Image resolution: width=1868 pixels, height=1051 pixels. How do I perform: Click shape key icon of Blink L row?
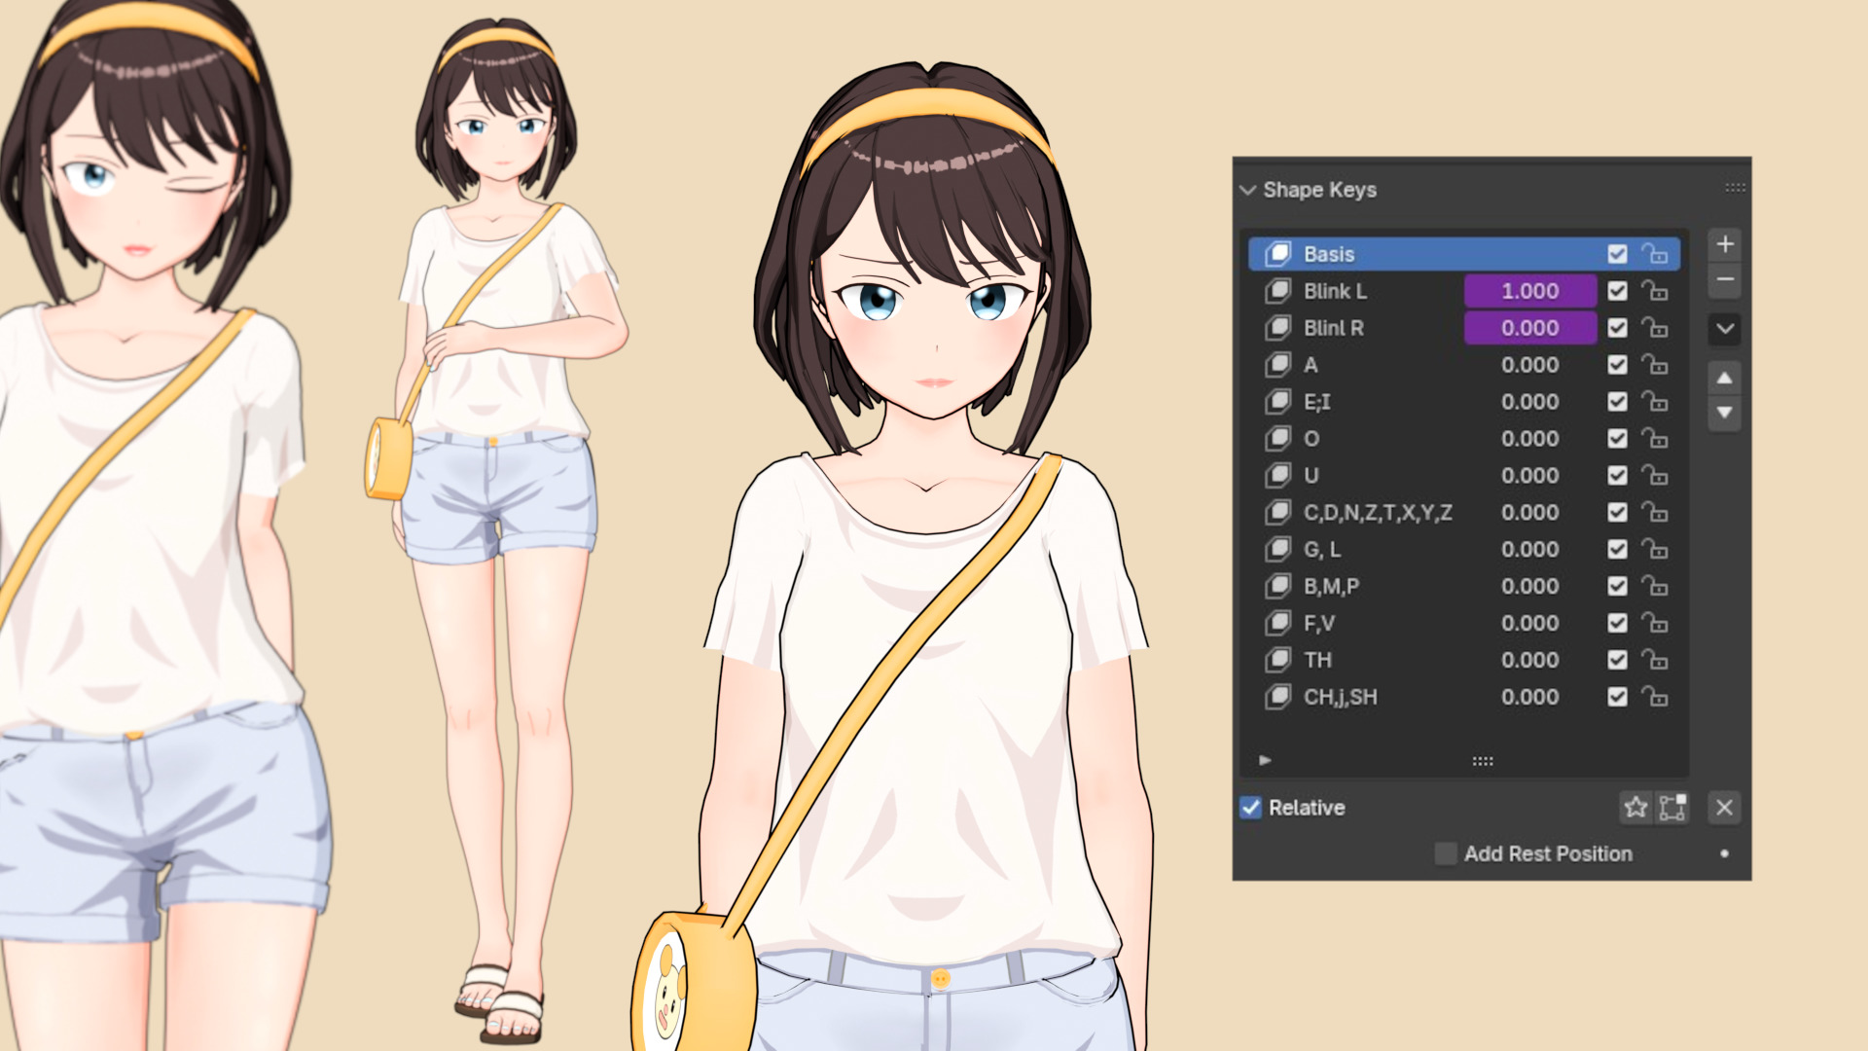coord(1277,291)
